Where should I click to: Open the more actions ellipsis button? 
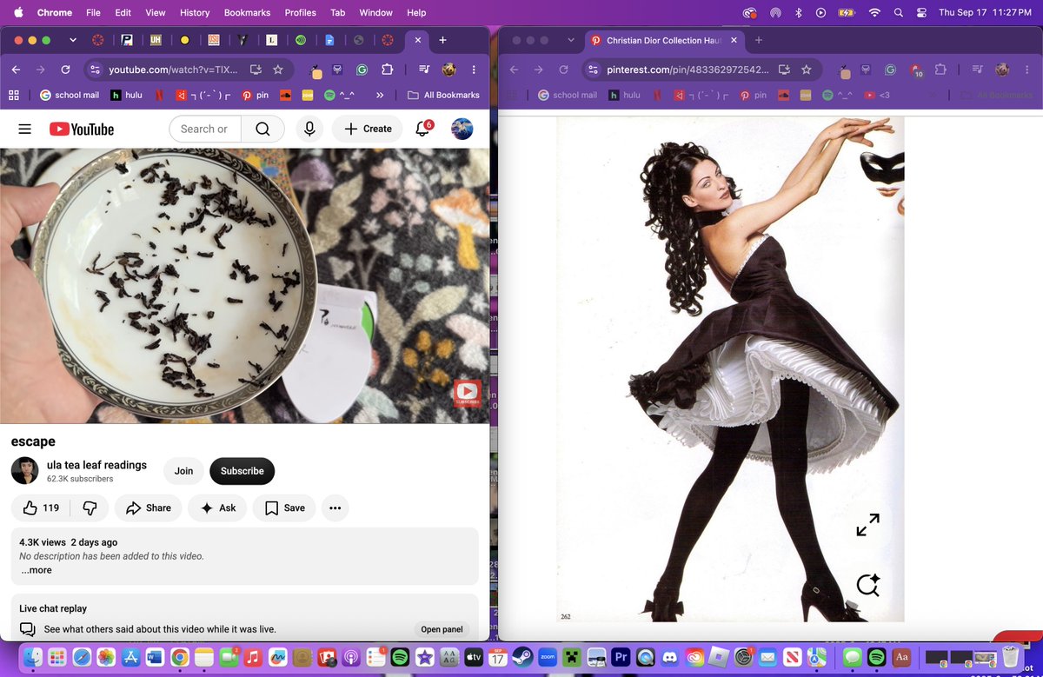(335, 508)
